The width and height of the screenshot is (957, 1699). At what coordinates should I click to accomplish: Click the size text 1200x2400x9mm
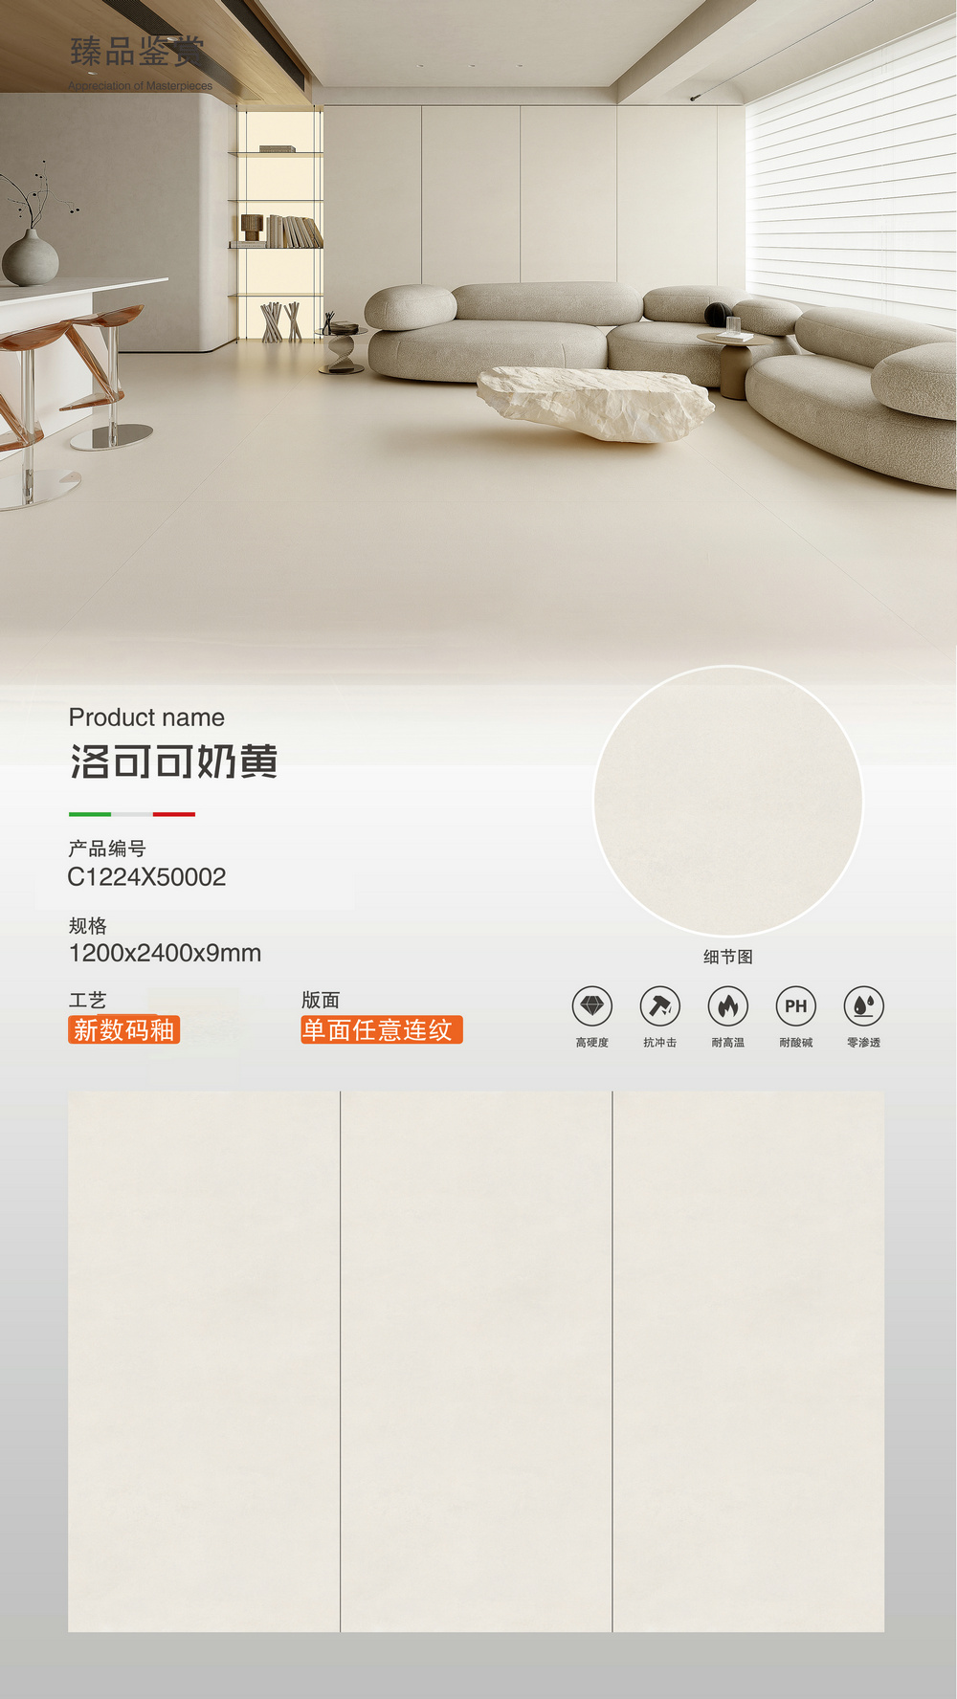coord(165,953)
